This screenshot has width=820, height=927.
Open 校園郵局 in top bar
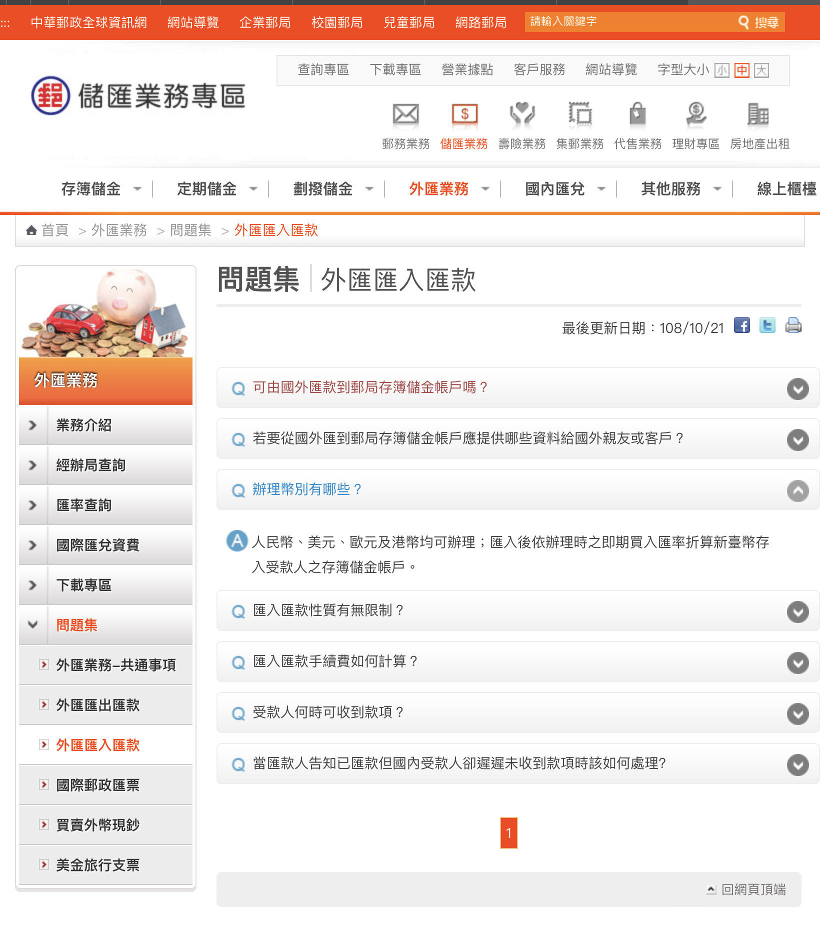click(337, 23)
